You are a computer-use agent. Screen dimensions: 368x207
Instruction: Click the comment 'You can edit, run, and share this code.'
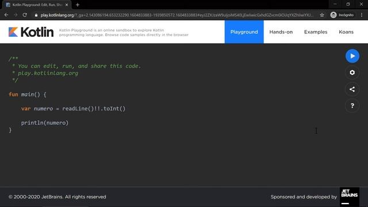tap(79, 66)
